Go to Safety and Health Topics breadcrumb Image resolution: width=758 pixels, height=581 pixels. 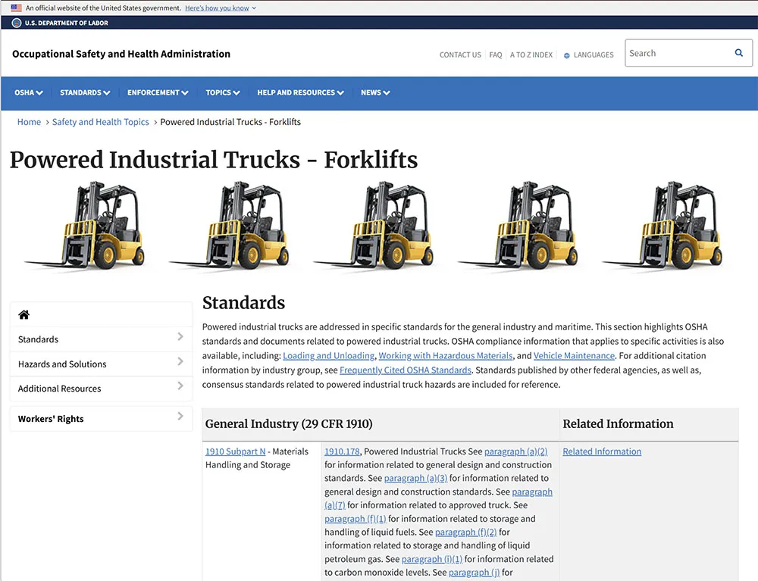[100, 121]
